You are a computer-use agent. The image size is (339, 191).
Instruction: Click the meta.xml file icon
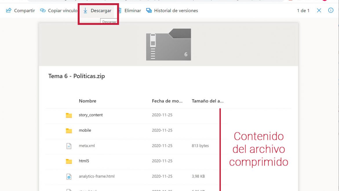[69, 146]
